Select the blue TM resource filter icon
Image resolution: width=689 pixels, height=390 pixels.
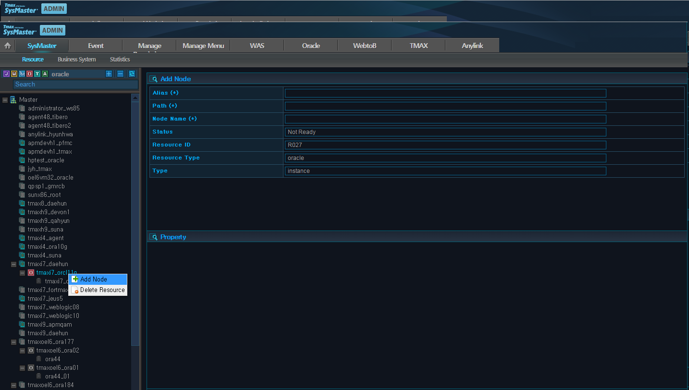[x=22, y=74]
